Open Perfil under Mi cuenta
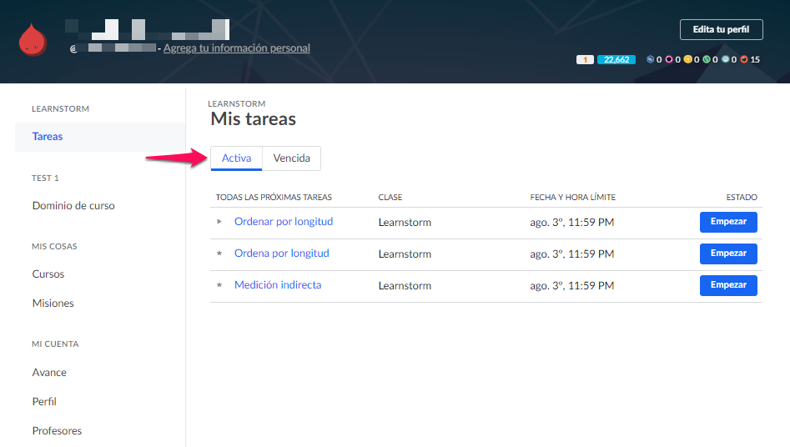790x447 pixels. [44, 402]
